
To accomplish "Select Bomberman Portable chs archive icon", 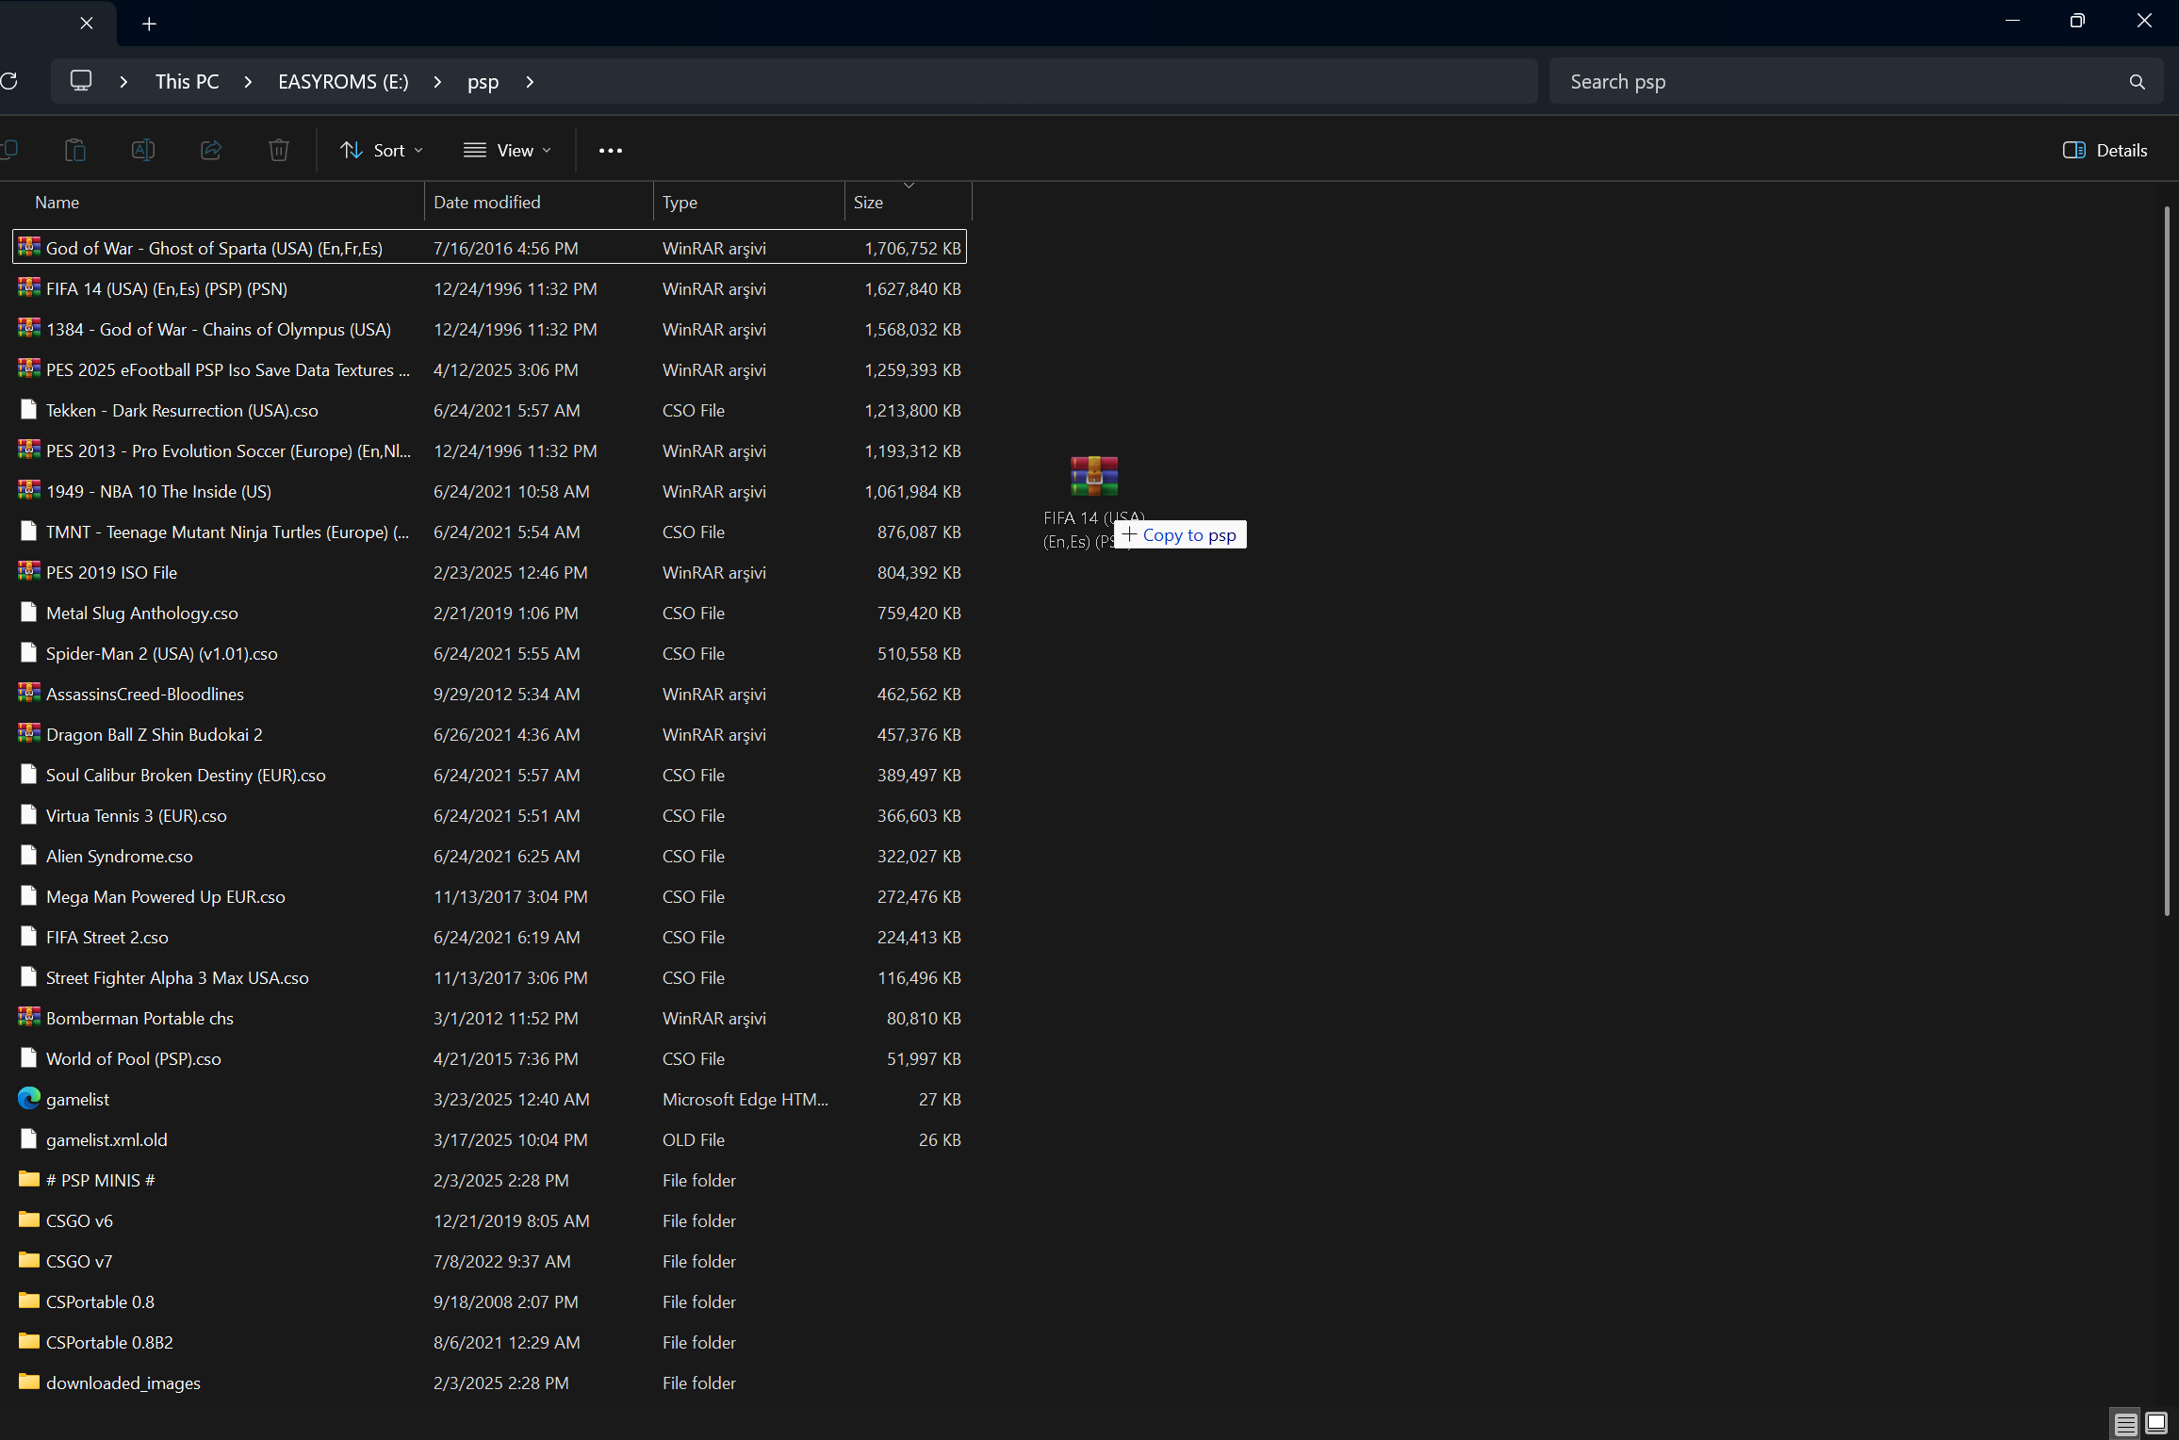I will click(x=29, y=1018).
